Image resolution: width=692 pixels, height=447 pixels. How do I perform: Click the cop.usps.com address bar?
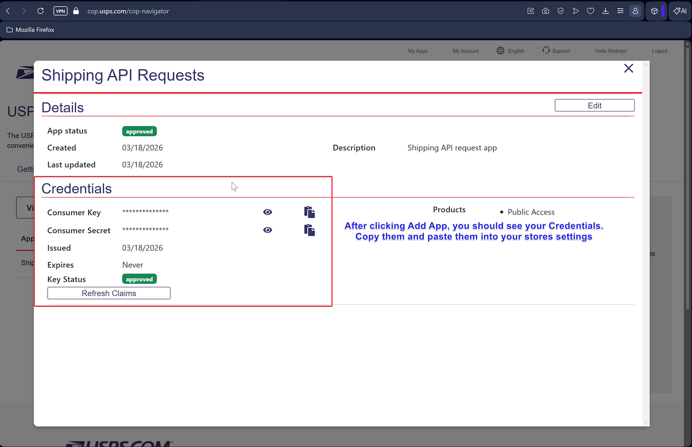pyautogui.click(x=128, y=11)
